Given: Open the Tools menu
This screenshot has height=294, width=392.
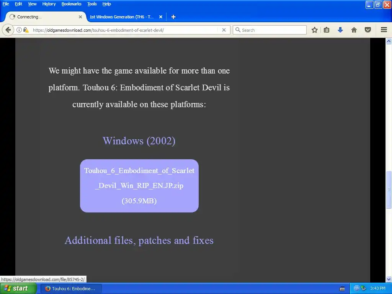Looking at the screenshot, I should (92, 4).
